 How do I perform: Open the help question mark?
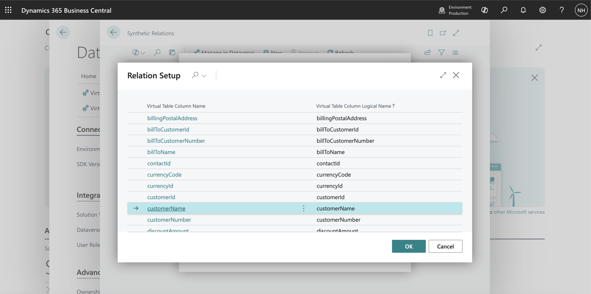point(562,10)
